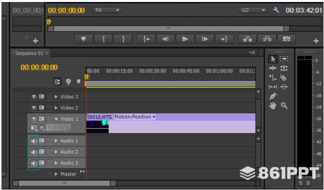Viewport: 324px width, 190px height.
Task: Click the Program Monitor playhead marker
Action: click(49, 22)
